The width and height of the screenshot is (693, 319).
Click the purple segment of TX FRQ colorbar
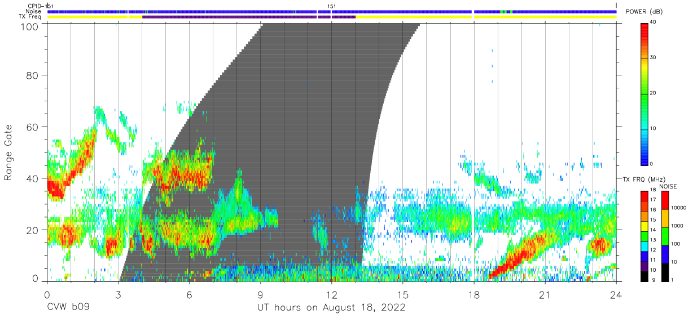[x=644, y=266]
